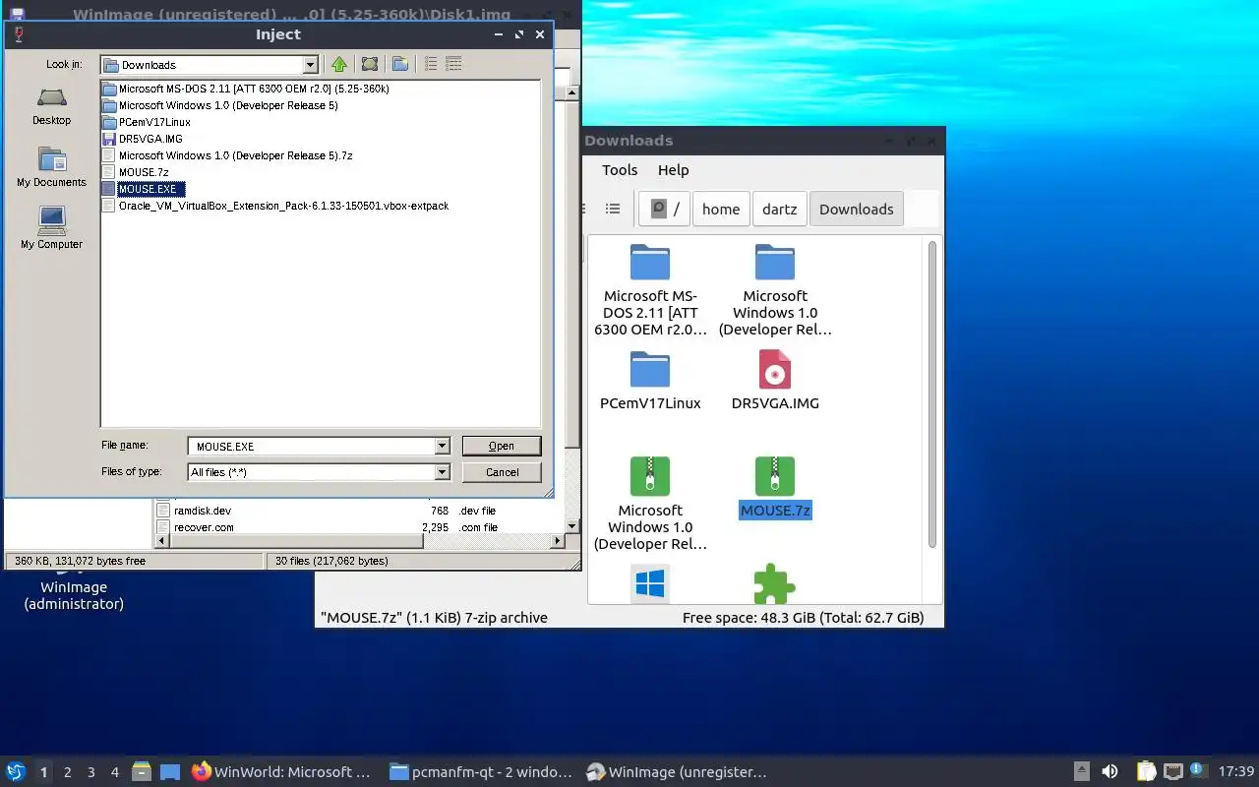Switch to virtual desktop 4
The height and width of the screenshot is (787, 1259).
point(115,772)
